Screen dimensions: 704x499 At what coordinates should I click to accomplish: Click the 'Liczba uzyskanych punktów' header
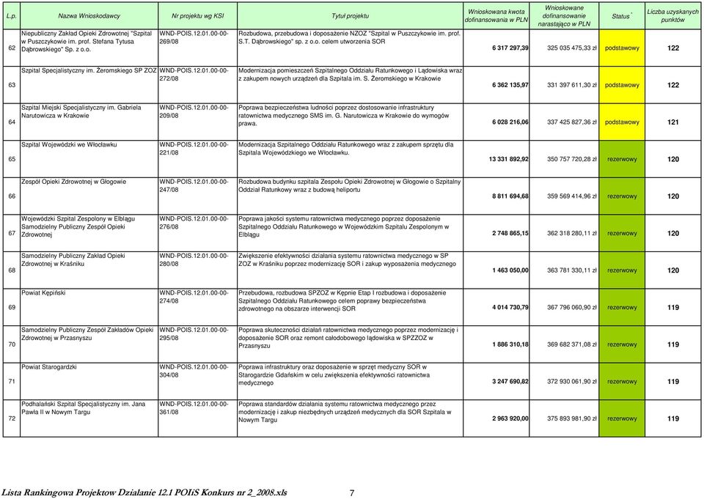(672, 16)
